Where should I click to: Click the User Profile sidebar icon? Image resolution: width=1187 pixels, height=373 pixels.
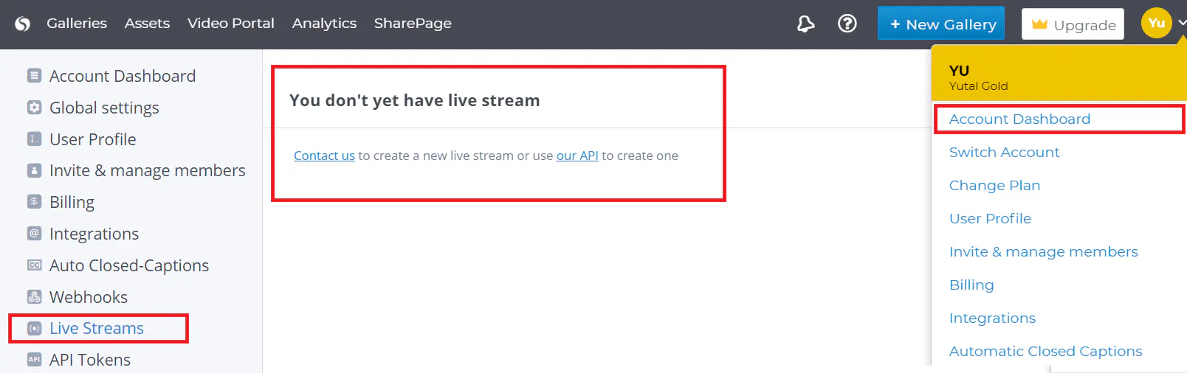(34, 139)
